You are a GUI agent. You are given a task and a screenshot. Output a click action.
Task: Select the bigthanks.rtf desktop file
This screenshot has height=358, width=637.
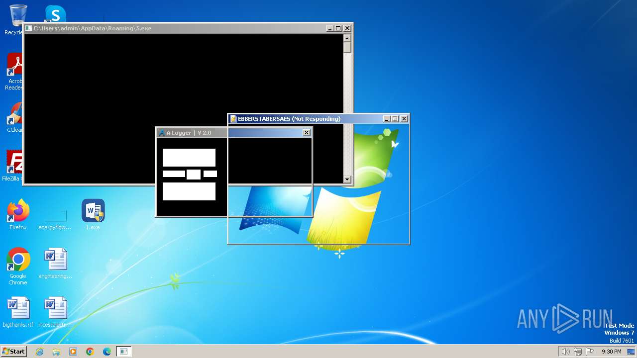tap(18, 312)
